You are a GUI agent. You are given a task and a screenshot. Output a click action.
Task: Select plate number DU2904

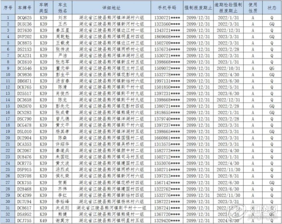[25, 138]
